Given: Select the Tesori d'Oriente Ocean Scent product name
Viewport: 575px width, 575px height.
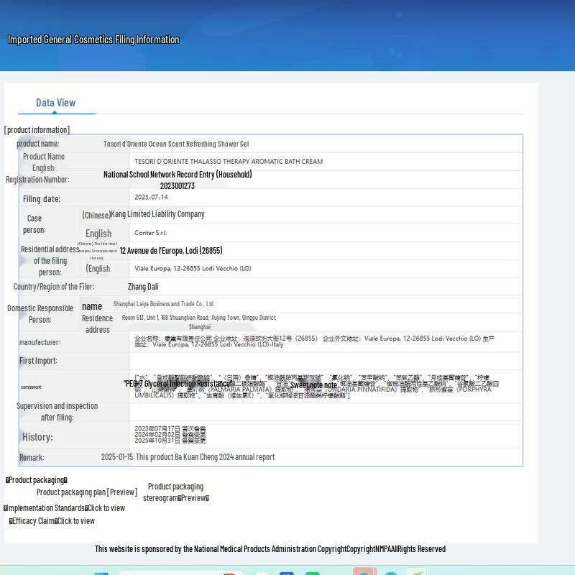Looking at the screenshot, I should pyautogui.click(x=176, y=144).
